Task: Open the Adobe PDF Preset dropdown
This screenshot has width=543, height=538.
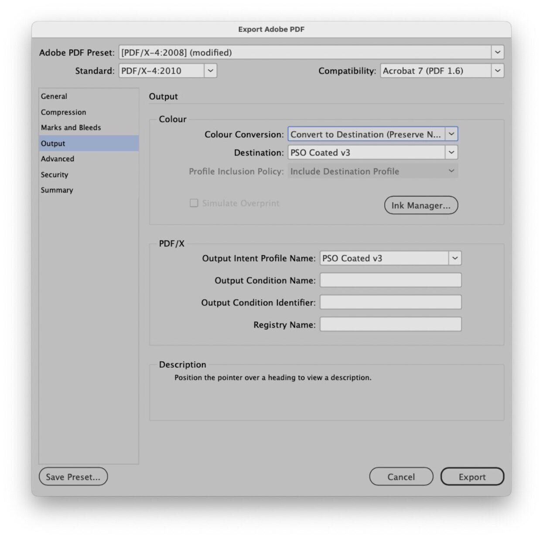Action: tap(497, 52)
